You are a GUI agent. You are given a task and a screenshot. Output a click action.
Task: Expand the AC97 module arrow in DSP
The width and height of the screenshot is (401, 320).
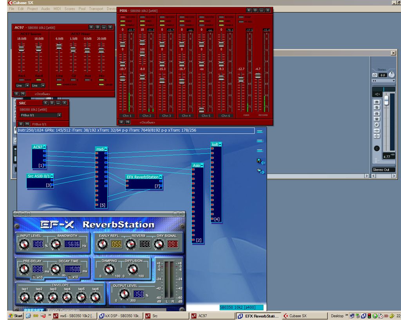pyautogui.click(x=45, y=147)
